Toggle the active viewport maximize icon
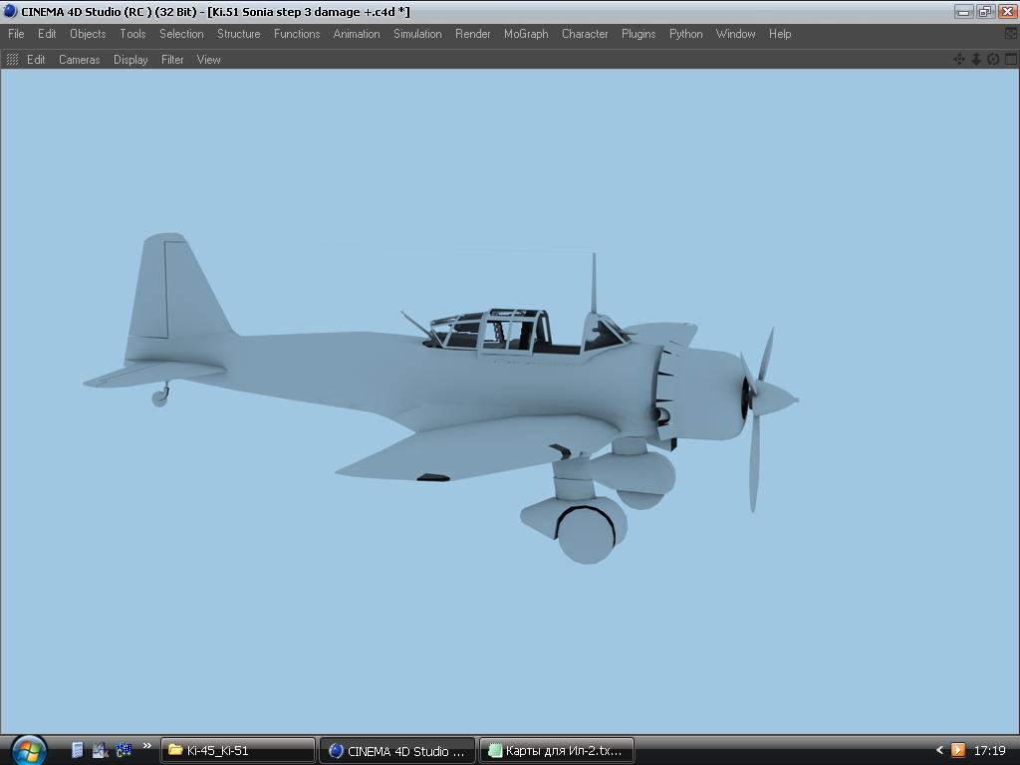 click(x=1010, y=60)
